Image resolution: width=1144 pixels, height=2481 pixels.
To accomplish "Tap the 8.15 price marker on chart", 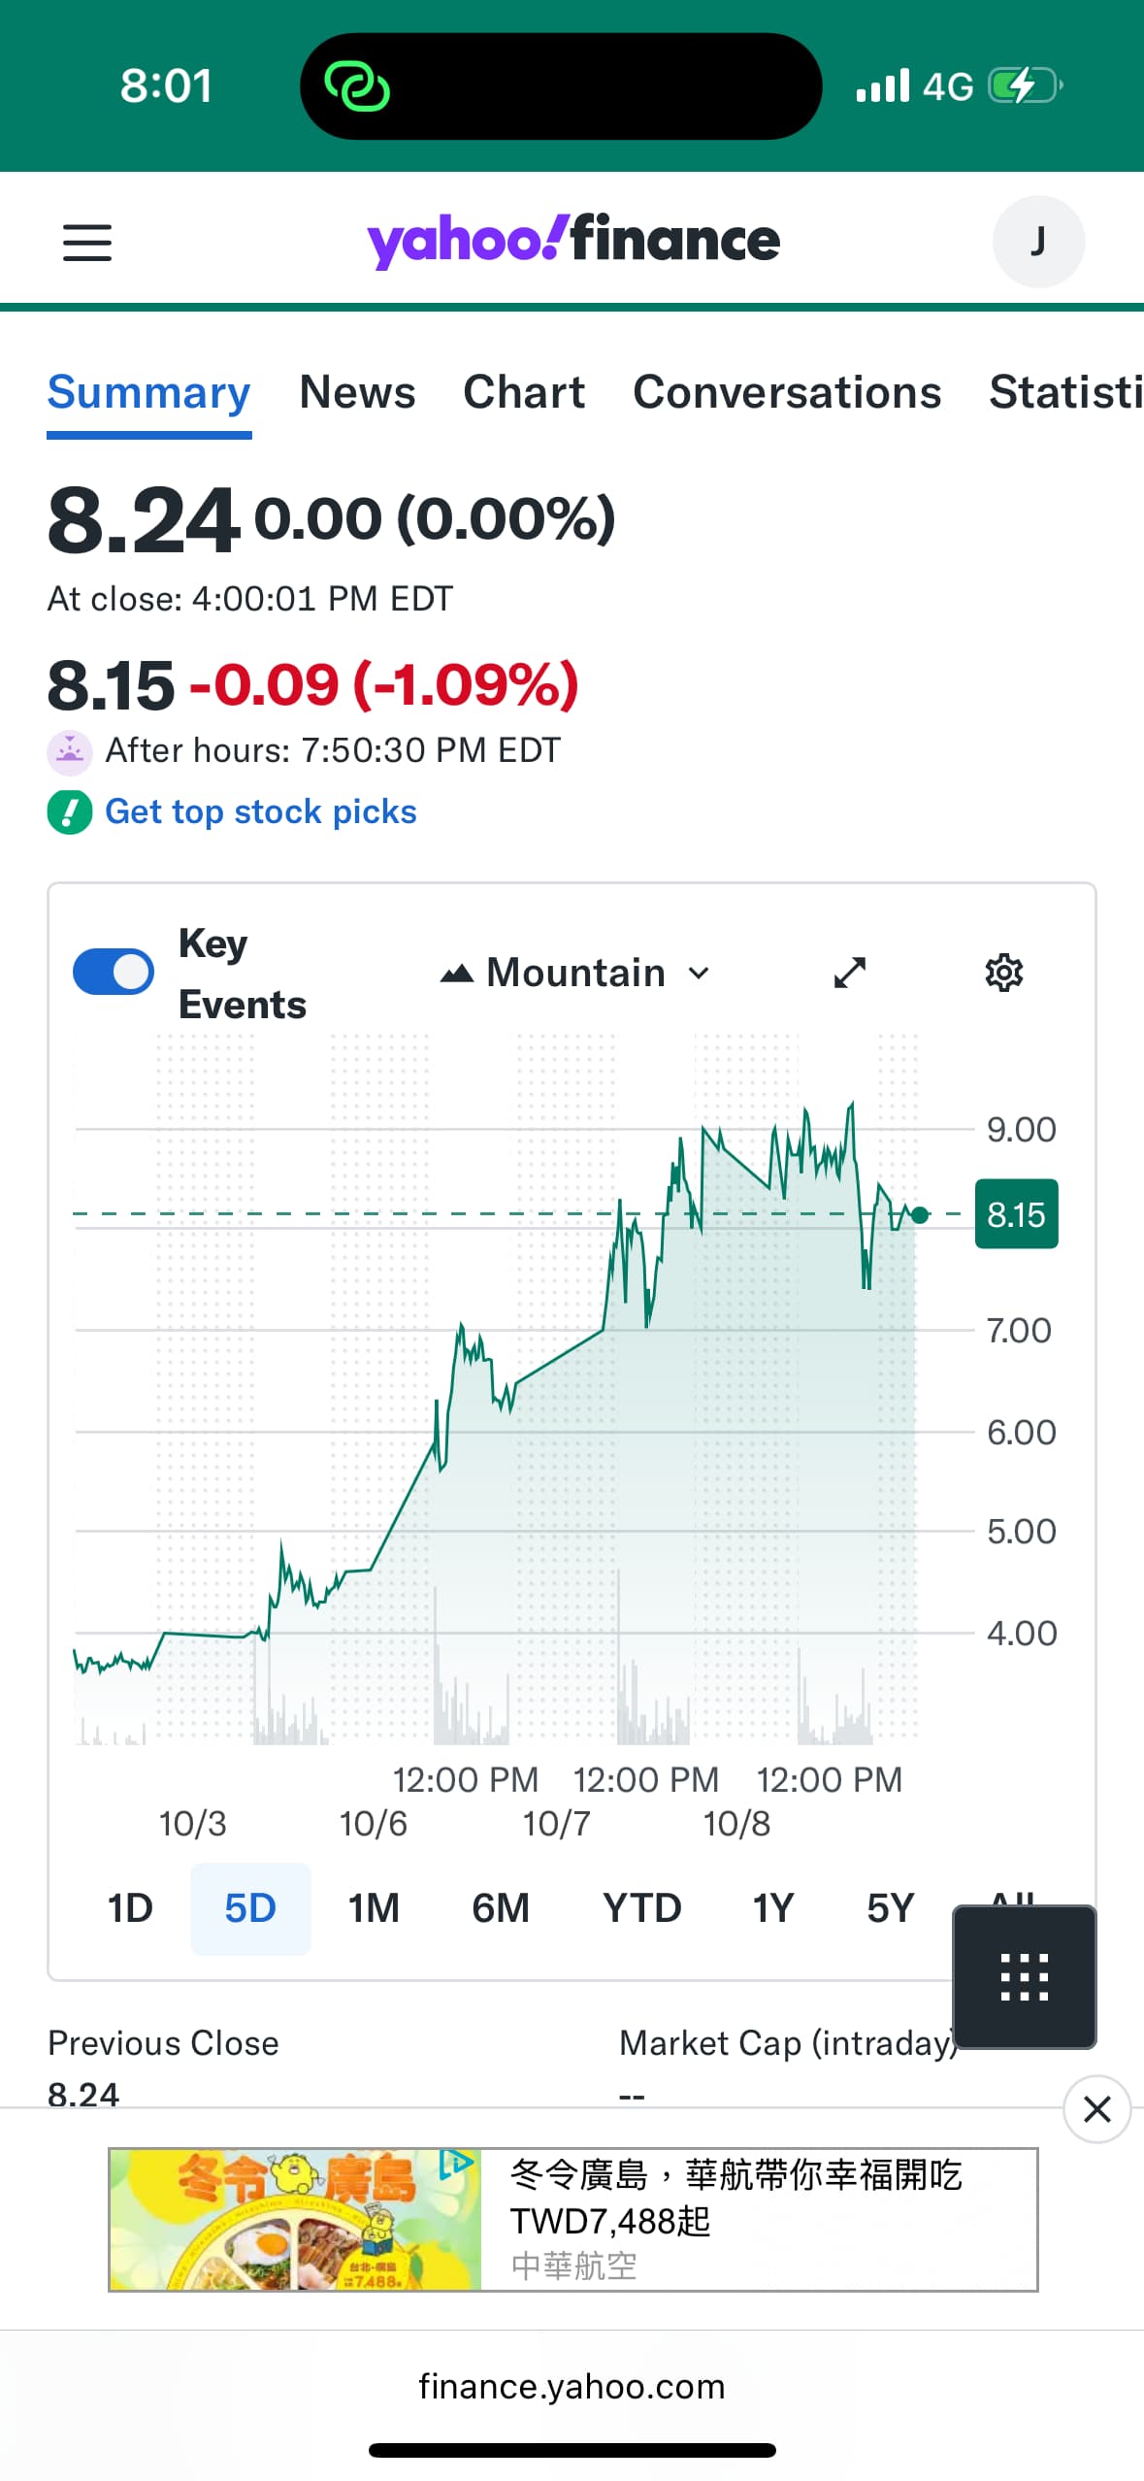I will pos(1016,1214).
